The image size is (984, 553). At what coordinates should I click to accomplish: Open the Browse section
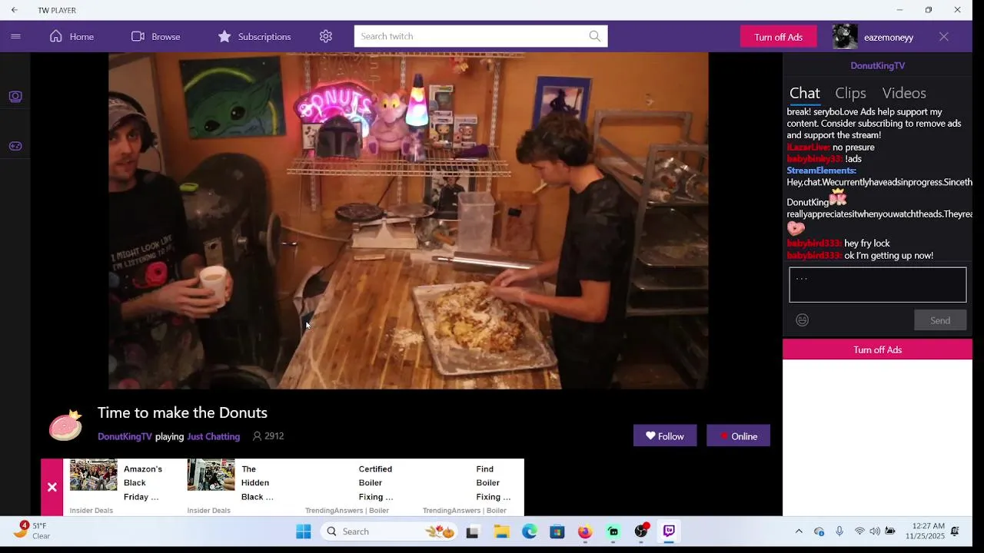155,36
